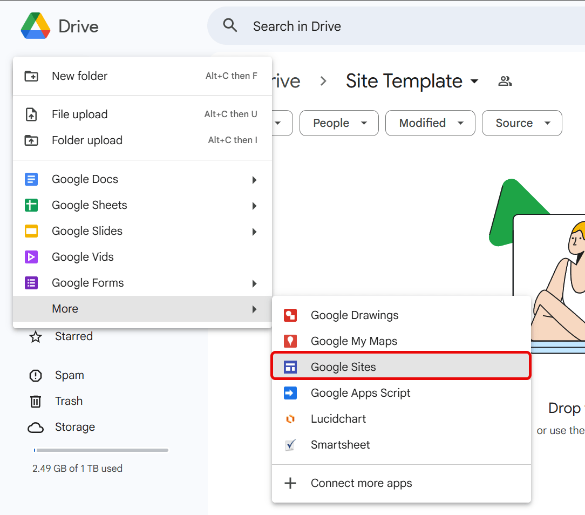Click the Storage cloud icon
Screen dimensions: 585x515
pyautogui.click(x=36, y=428)
